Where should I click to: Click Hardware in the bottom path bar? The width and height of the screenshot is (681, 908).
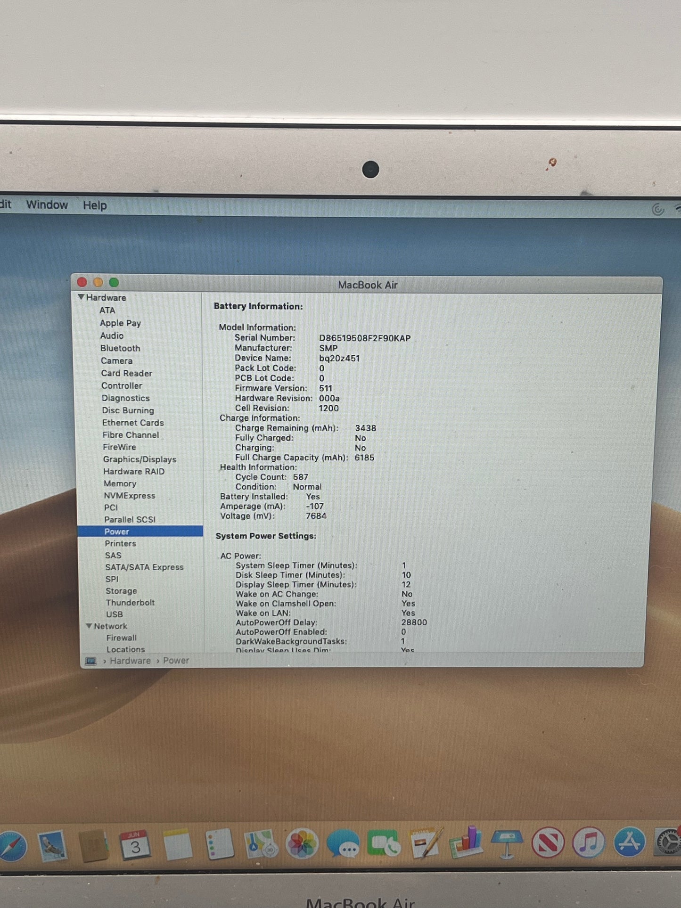point(130,661)
